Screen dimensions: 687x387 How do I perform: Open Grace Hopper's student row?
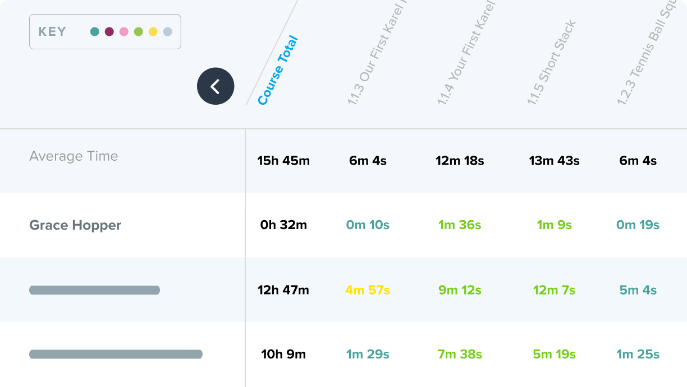point(343,225)
